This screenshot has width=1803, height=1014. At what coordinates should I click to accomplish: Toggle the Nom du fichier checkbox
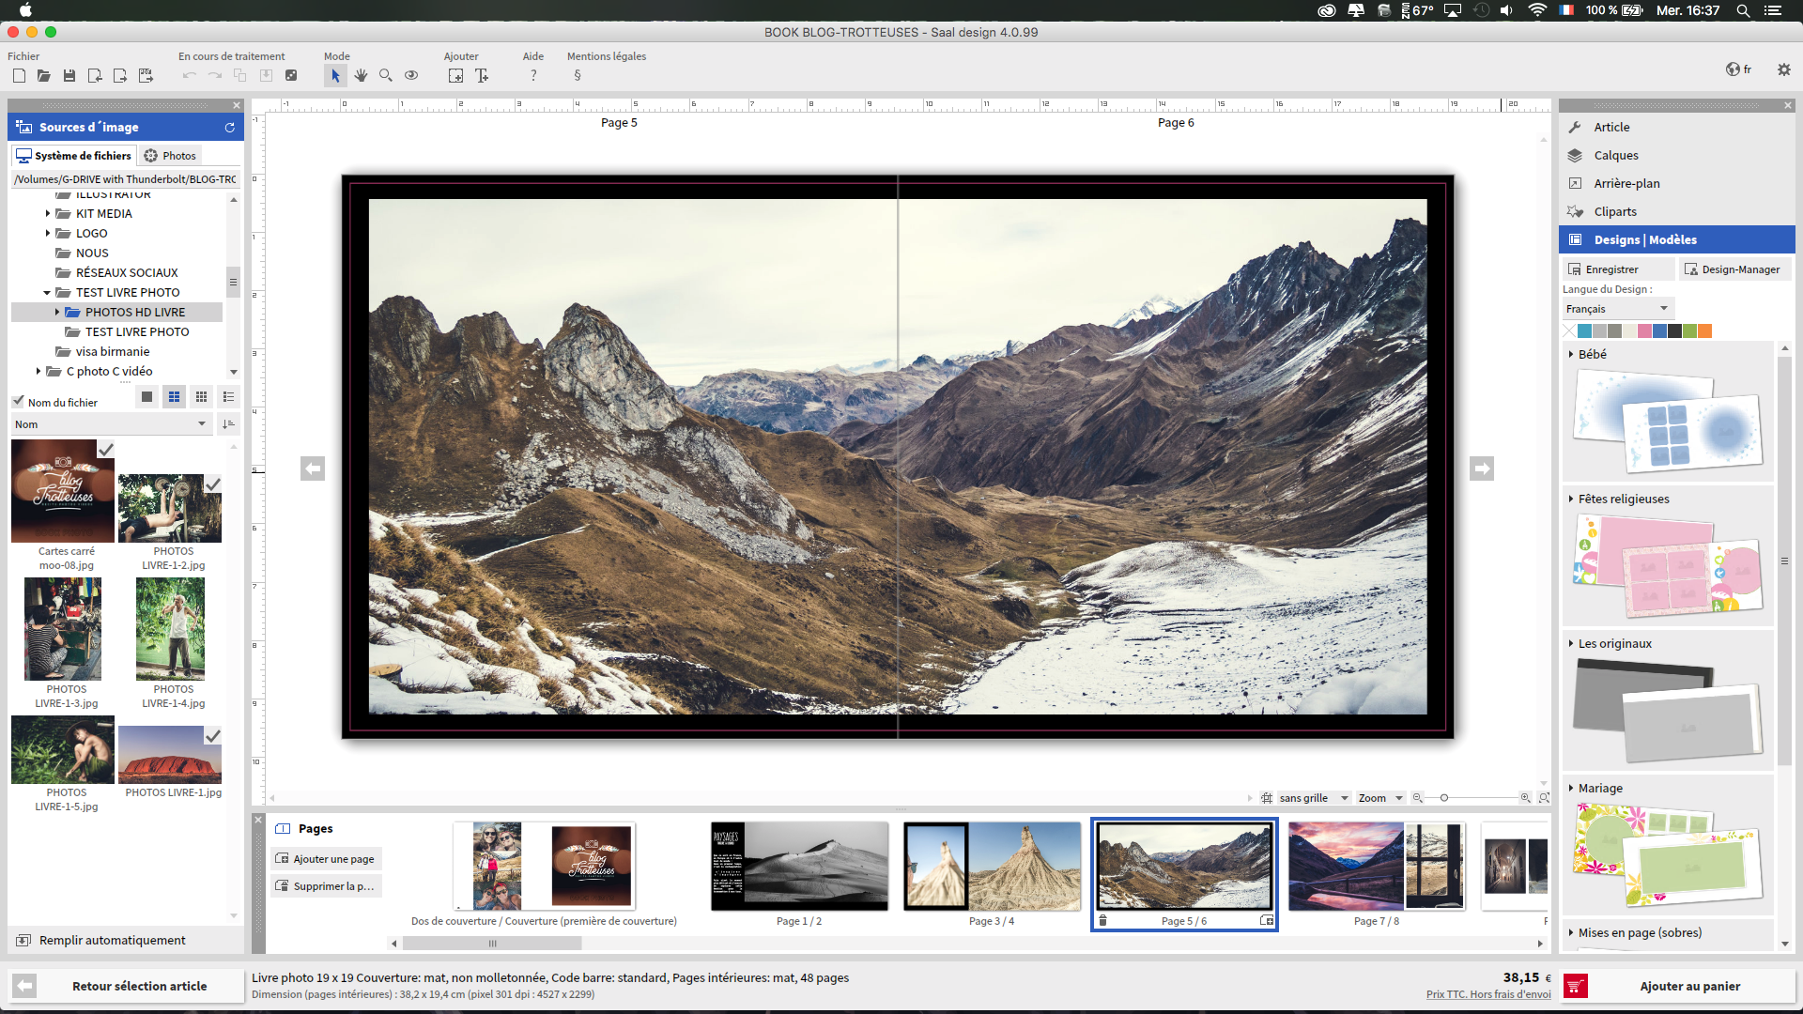tap(18, 401)
